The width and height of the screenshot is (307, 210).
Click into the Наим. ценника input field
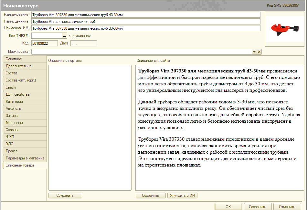tap(146, 22)
